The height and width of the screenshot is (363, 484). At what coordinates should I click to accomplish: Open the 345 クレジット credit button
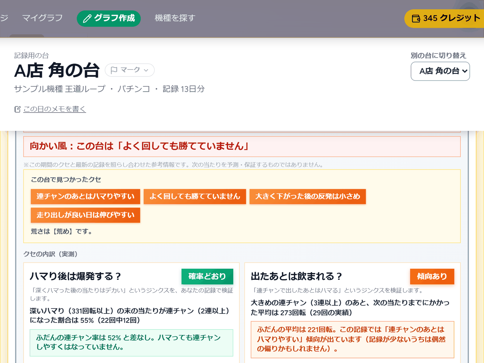444,19
